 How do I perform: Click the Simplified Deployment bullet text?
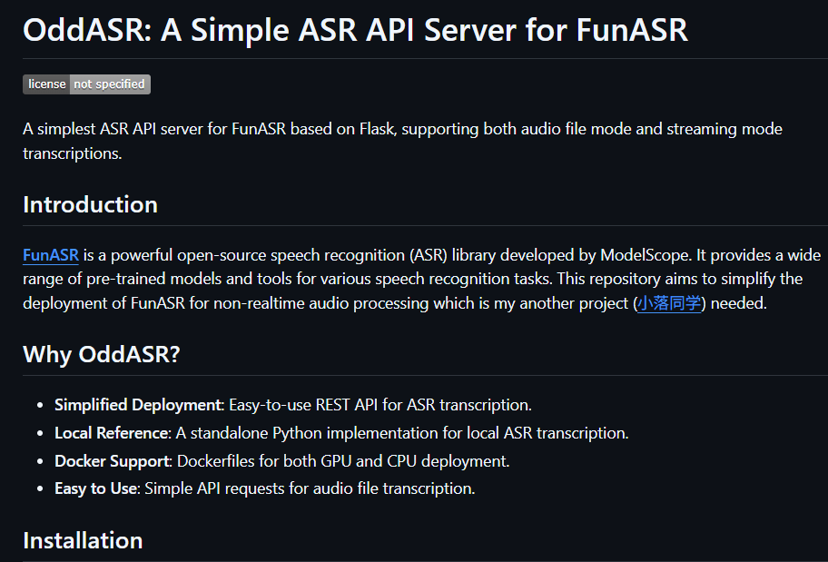293,405
